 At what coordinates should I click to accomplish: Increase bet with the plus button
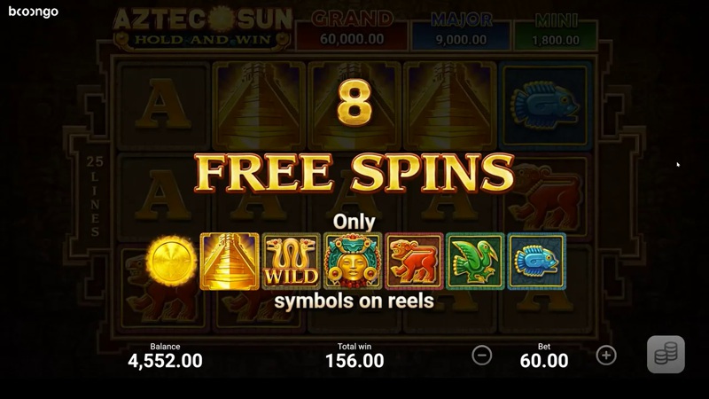pyautogui.click(x=606, y=356)
